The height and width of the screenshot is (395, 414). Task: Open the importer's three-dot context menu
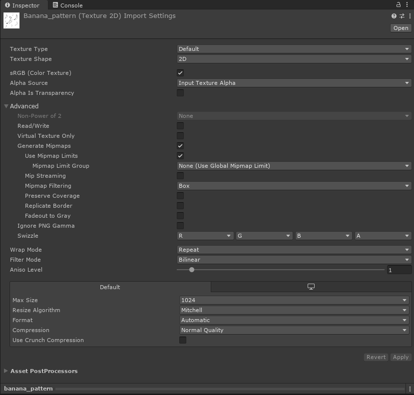(409, 16)
